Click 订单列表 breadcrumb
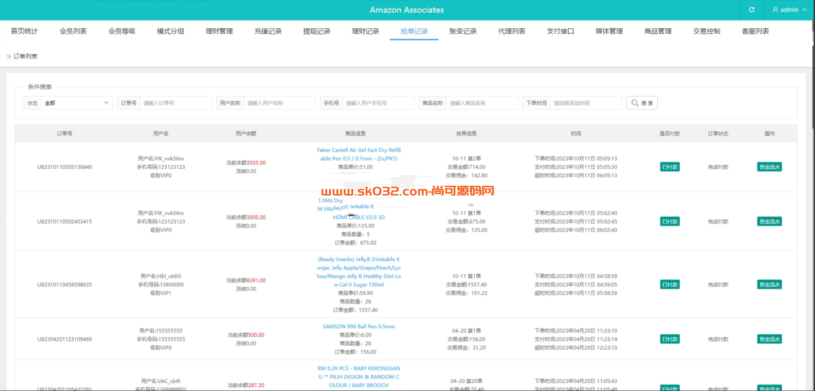Screen dimensions: 815x391 (x=25, y=56)
